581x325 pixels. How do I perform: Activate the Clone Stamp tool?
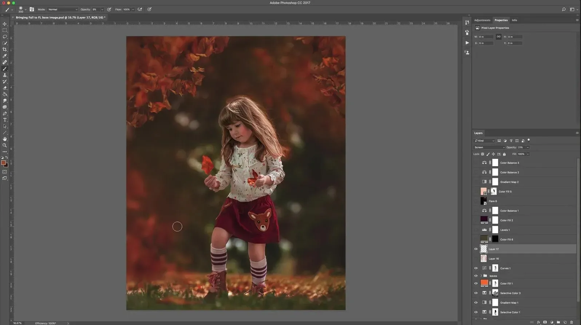(x=5, y=75)
